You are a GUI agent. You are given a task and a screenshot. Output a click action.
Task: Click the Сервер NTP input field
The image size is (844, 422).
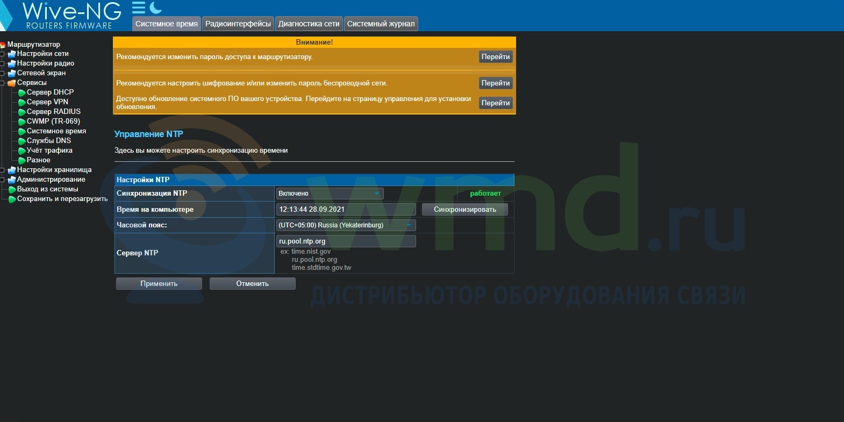coord(346,241)
